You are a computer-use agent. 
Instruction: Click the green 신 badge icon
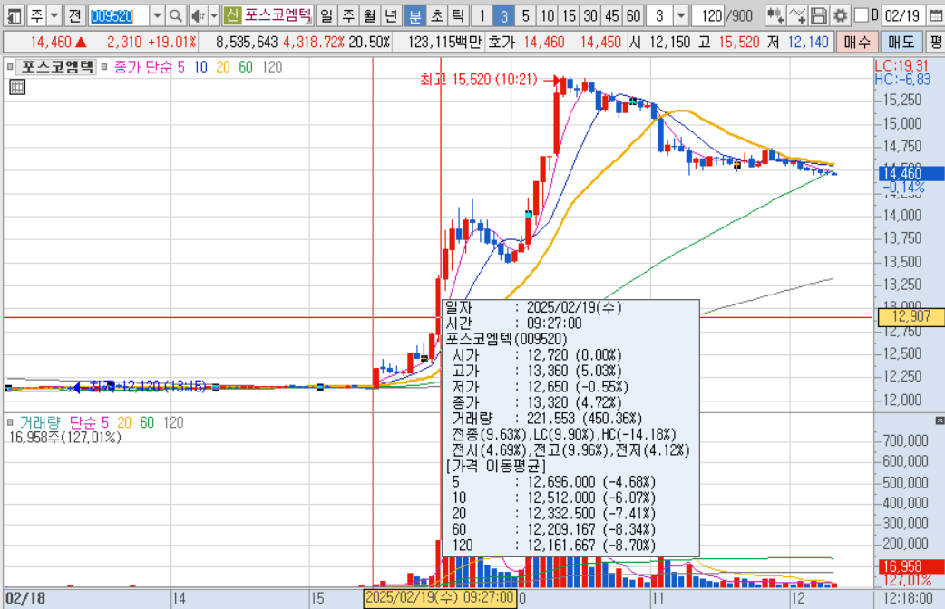click(232, 15)
